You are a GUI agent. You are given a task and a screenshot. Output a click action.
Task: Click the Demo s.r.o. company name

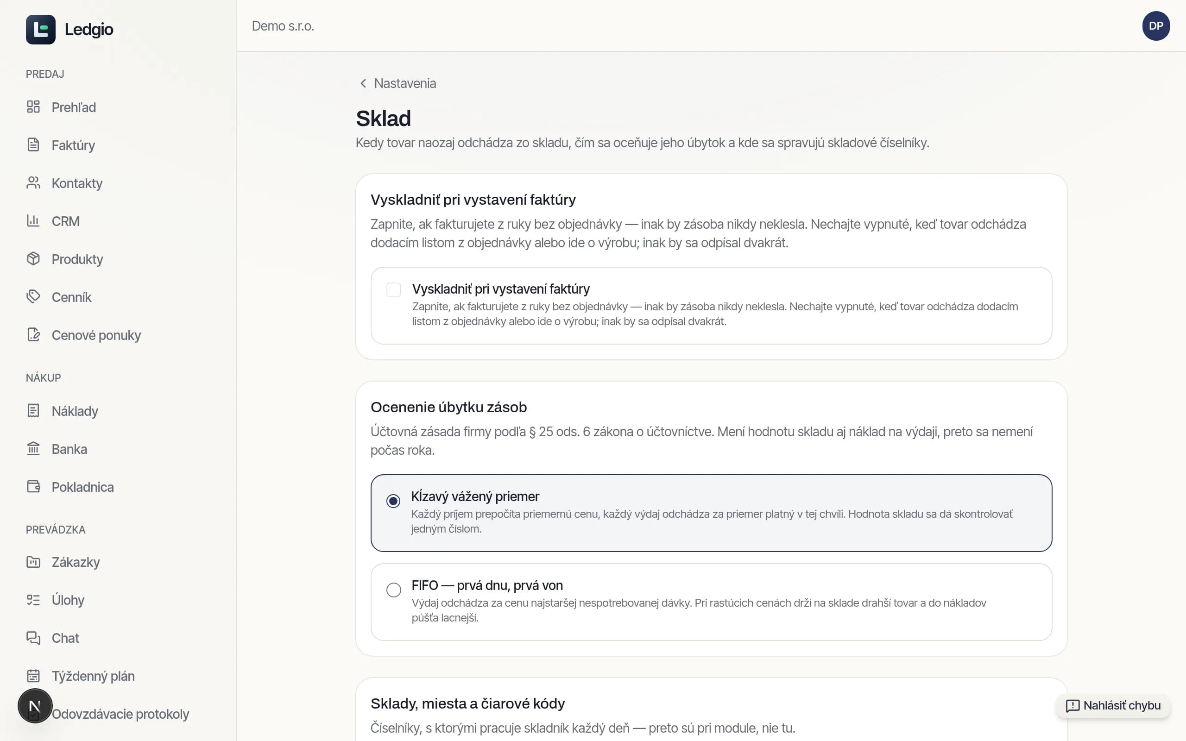[x=283, y=26]
